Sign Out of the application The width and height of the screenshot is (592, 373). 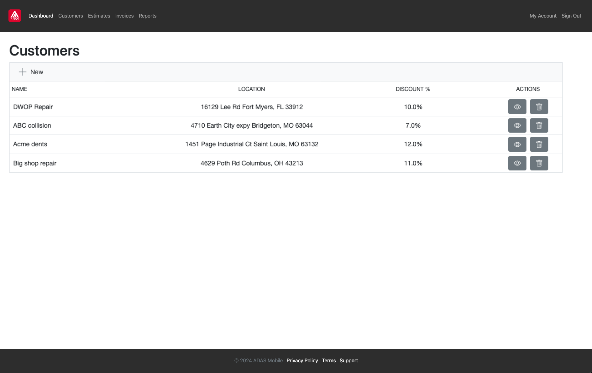[571, 16]
